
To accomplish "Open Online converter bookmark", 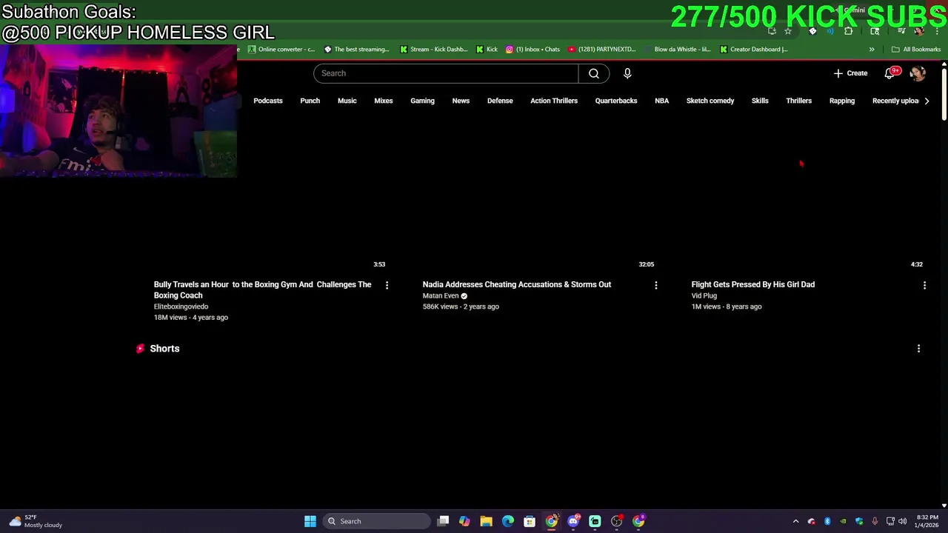I will pyautogui.click(x=281, y=50).
